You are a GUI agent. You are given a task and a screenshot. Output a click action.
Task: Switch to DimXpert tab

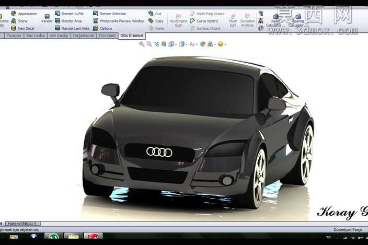(108, 36)
